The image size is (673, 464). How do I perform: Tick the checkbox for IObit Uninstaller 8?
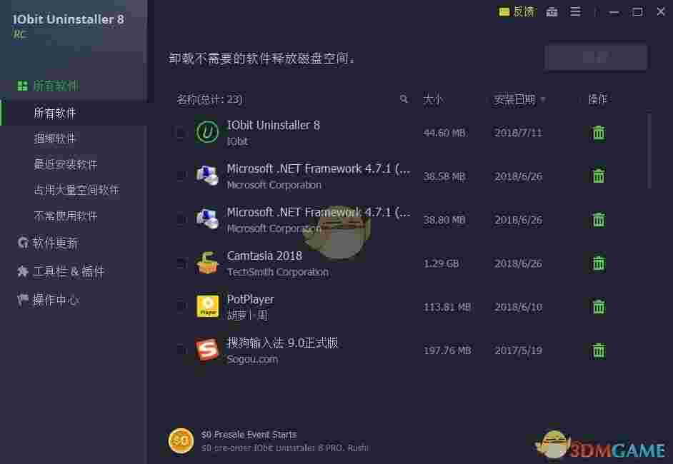[x=181, y=132]
